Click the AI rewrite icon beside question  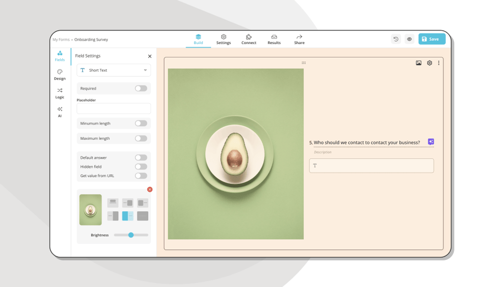point(431,142)
